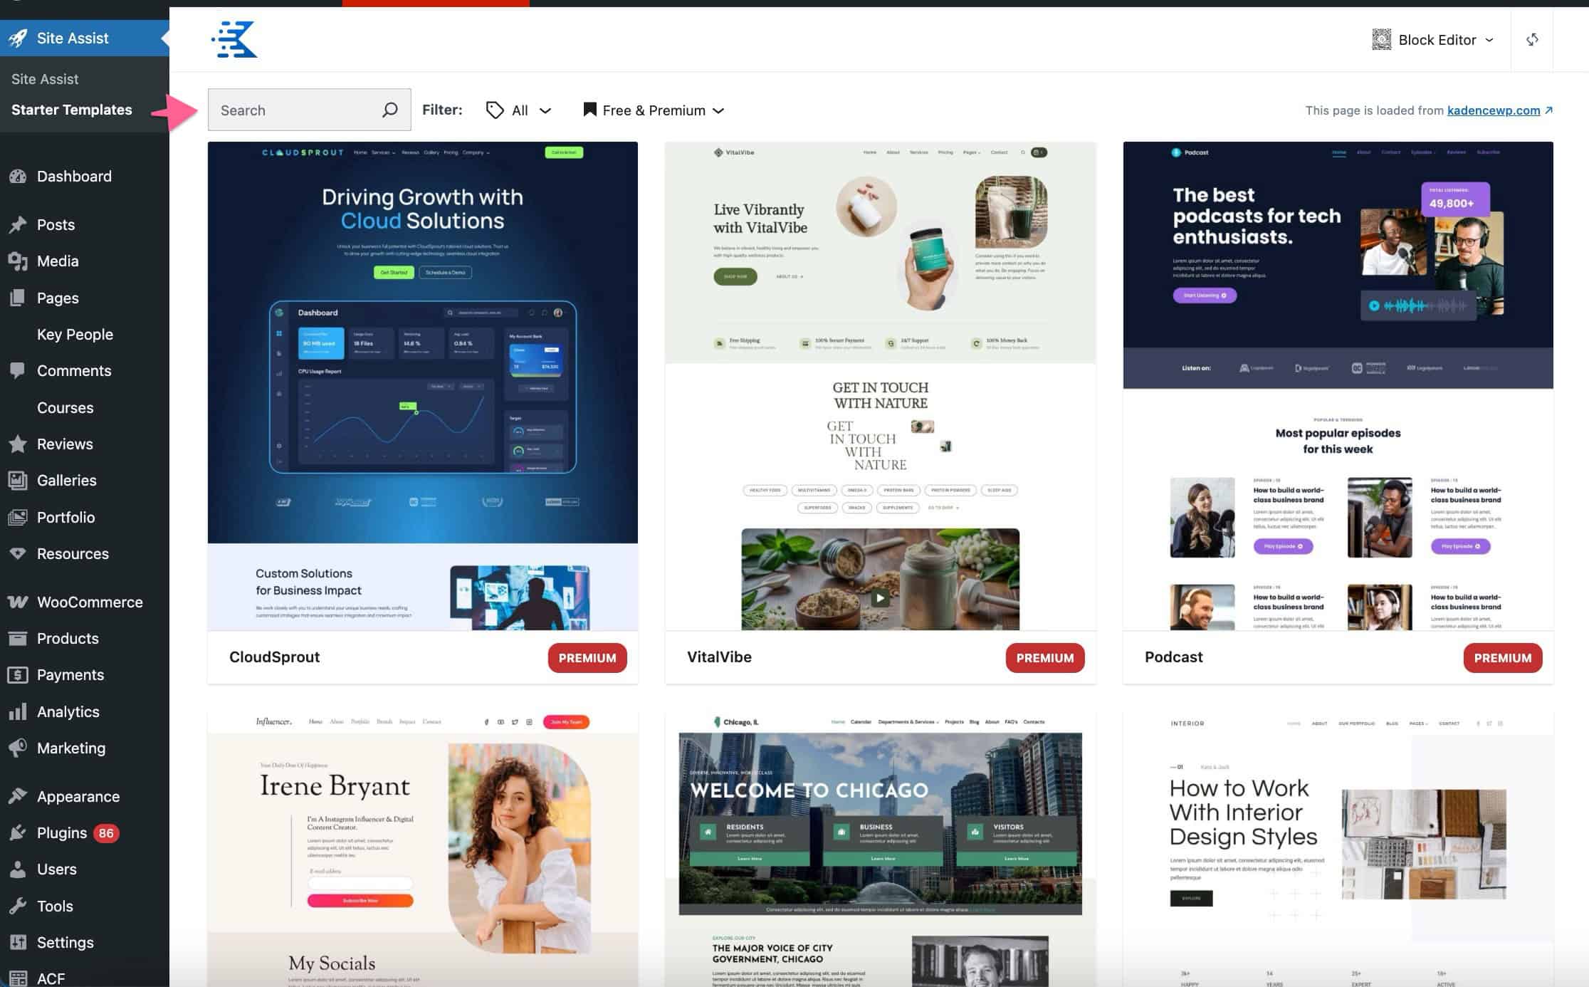Screen dimensions: 1589x987
Task: Expand the Free & Premium filter
Action: pyautogui.click(x=654, y=110)
